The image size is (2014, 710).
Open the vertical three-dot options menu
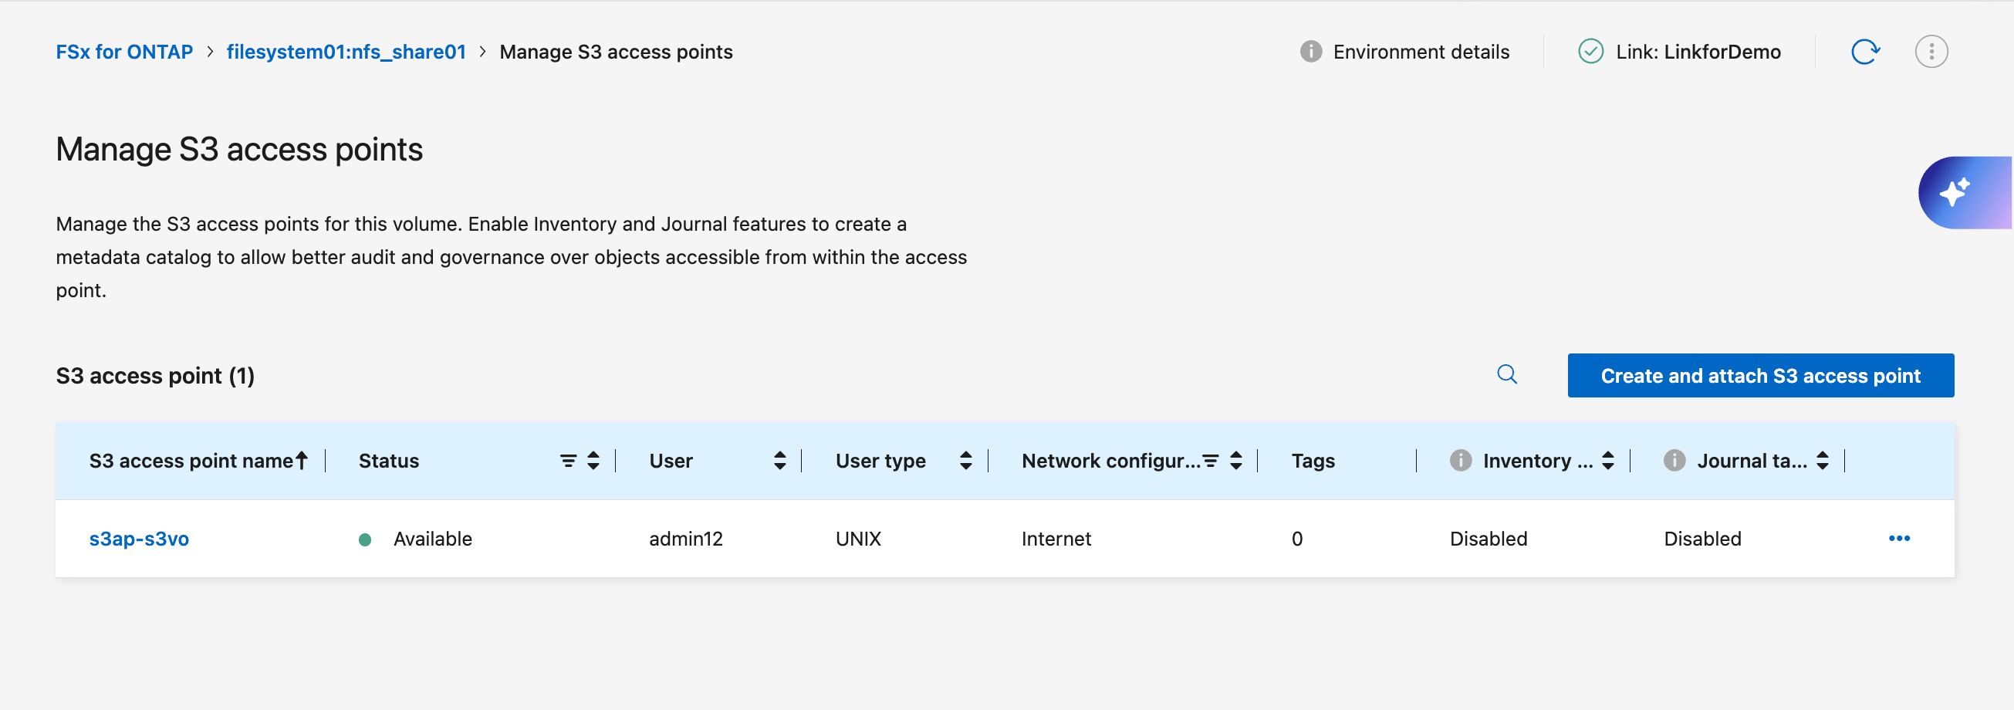(x=1931, y=52)
